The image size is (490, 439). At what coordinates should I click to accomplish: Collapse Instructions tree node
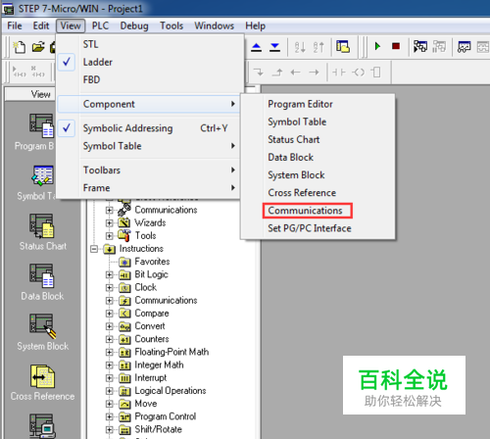pyautogui.click(x=94, y=249)
